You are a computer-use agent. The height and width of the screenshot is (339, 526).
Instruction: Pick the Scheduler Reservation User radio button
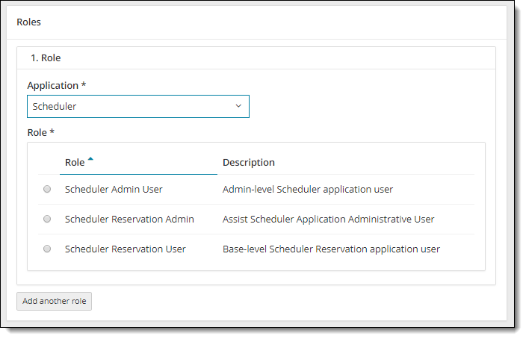pyautogui.click(x=47, y=249)
